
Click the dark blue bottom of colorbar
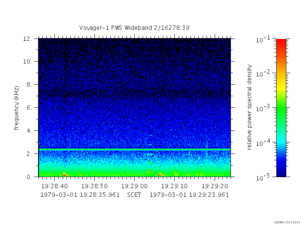[281, 172]
